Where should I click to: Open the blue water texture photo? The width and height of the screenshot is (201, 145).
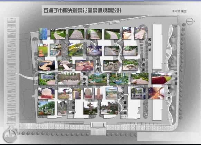[x=43, y=34]
